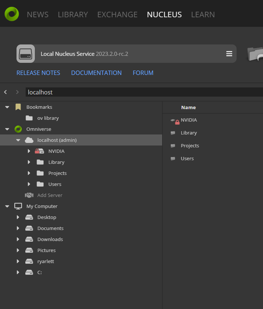Click the ov library folder icon
Image resolution: width=263 pixels, height=309 pixels.
29,118
